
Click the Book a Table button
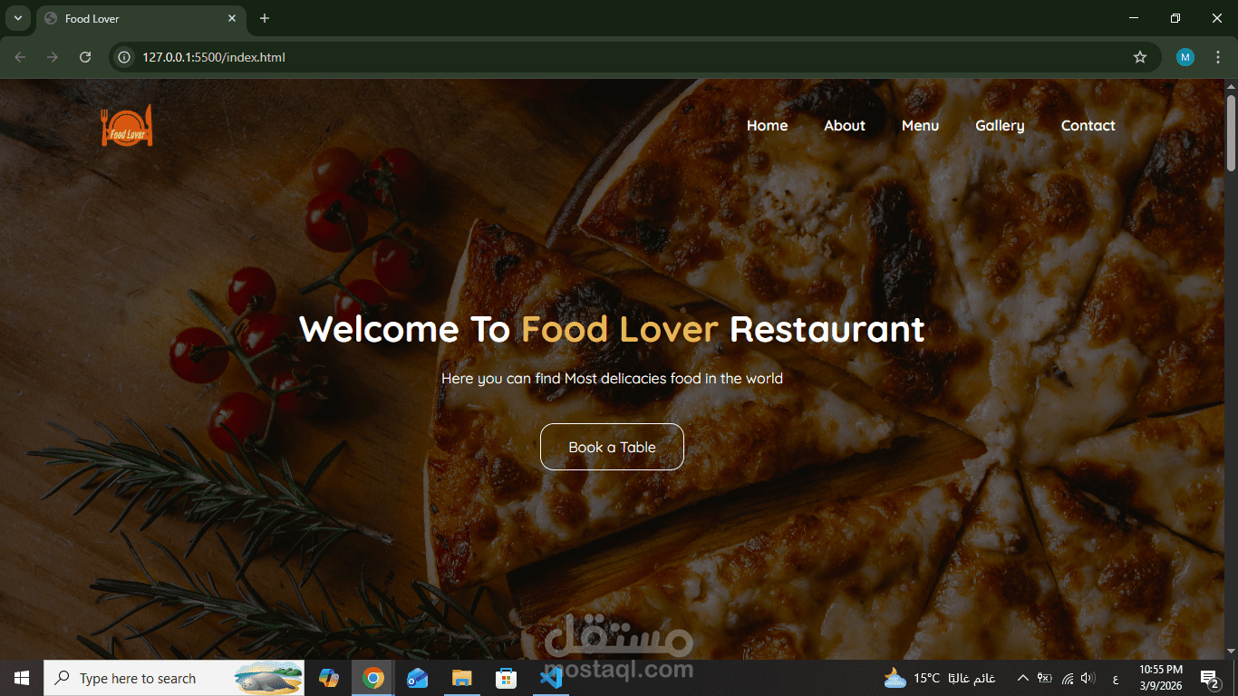[612, 446]
